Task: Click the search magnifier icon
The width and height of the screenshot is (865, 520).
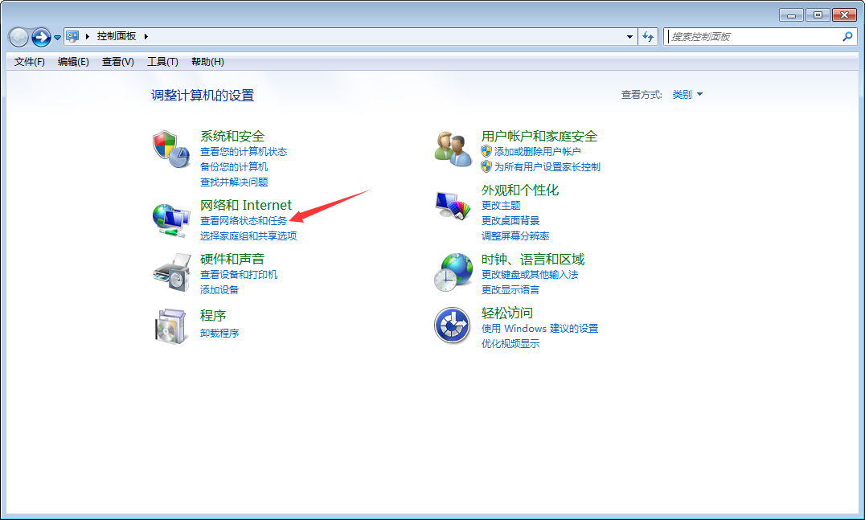Action: pos(847,36)
